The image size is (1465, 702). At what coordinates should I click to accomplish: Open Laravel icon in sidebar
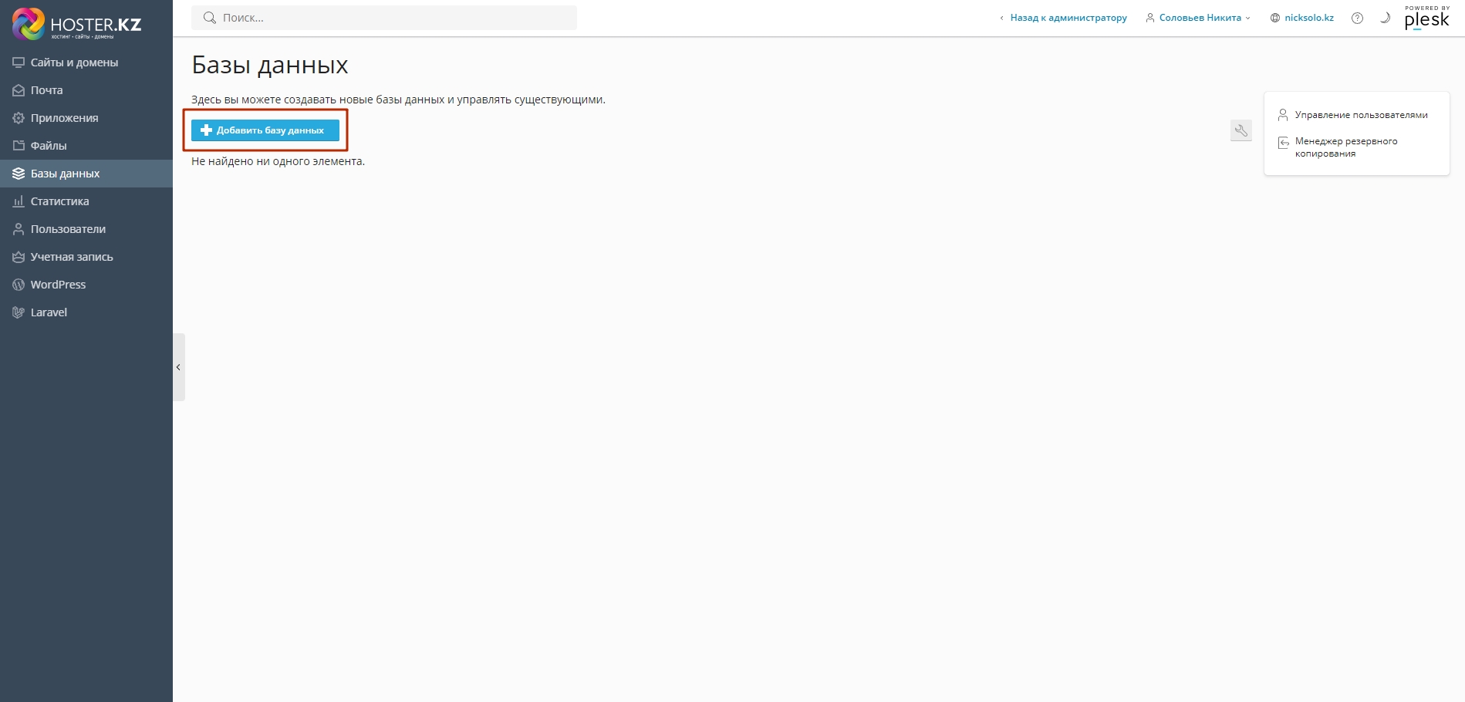pyautogui.click(x=19, y=312)
